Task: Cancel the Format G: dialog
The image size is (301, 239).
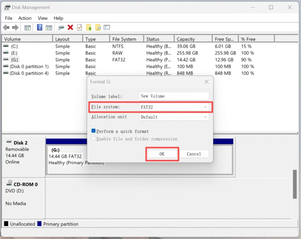Action: click(194, 154)
